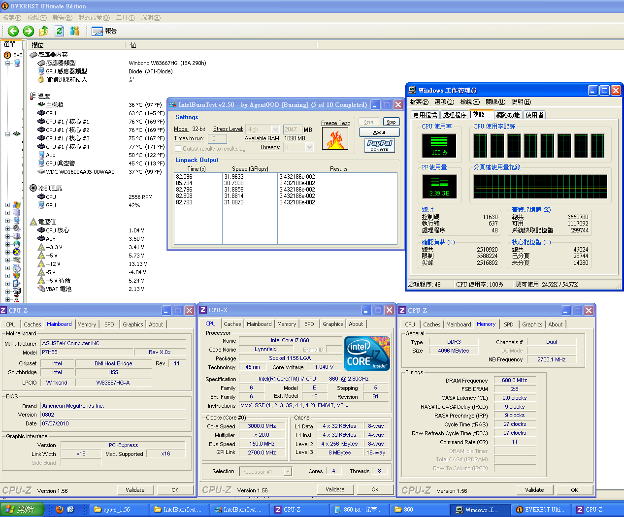
Task: Click the Stress Level MB field showing 2047
Action: [x=292, y=129]
